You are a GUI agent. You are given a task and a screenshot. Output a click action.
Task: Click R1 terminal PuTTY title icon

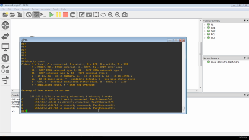(x=23, y=40)
